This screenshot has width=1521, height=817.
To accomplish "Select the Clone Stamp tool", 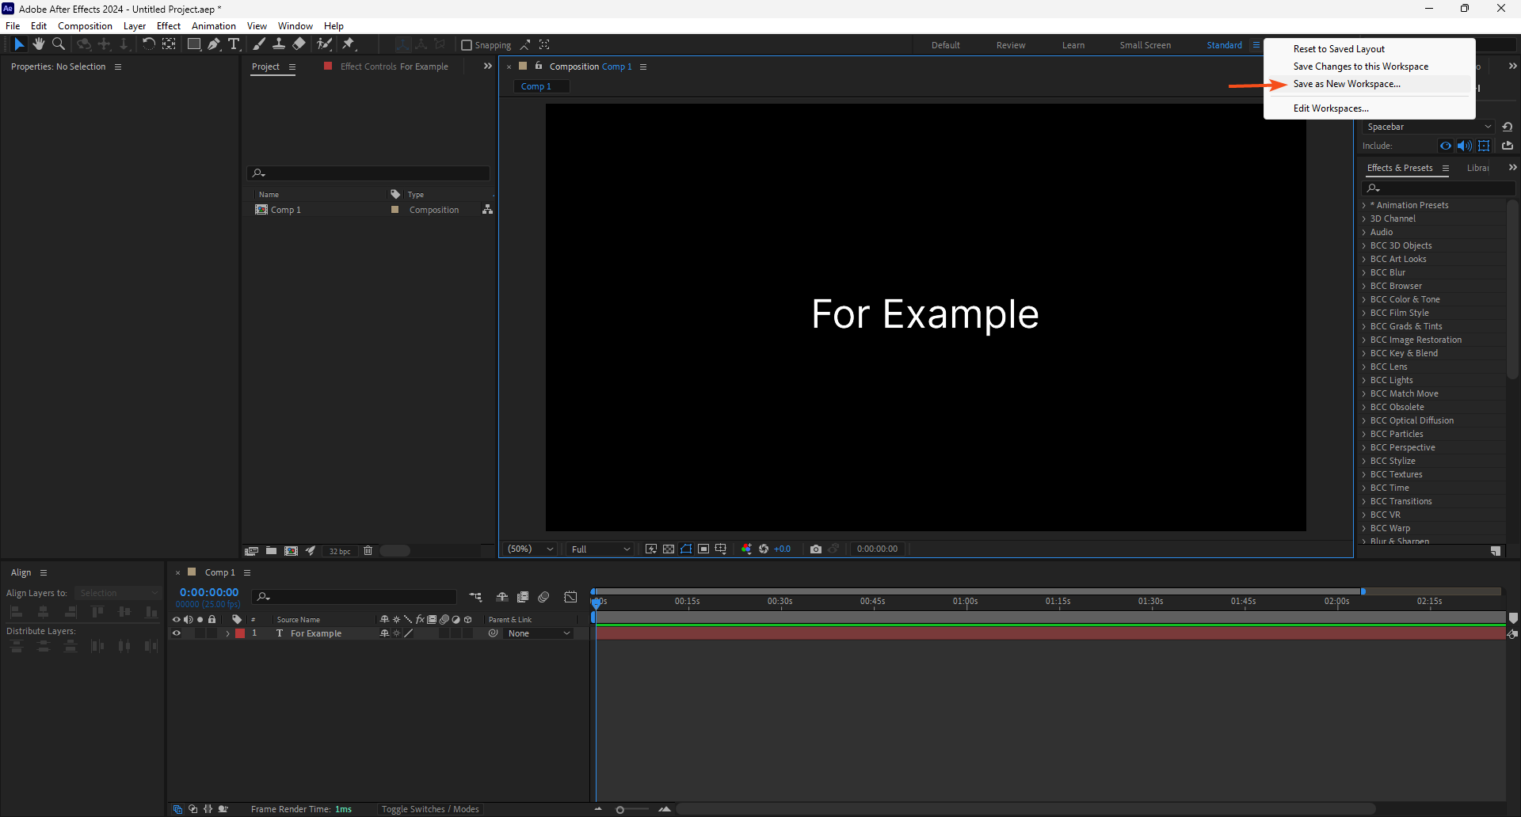I will [279, 44].
